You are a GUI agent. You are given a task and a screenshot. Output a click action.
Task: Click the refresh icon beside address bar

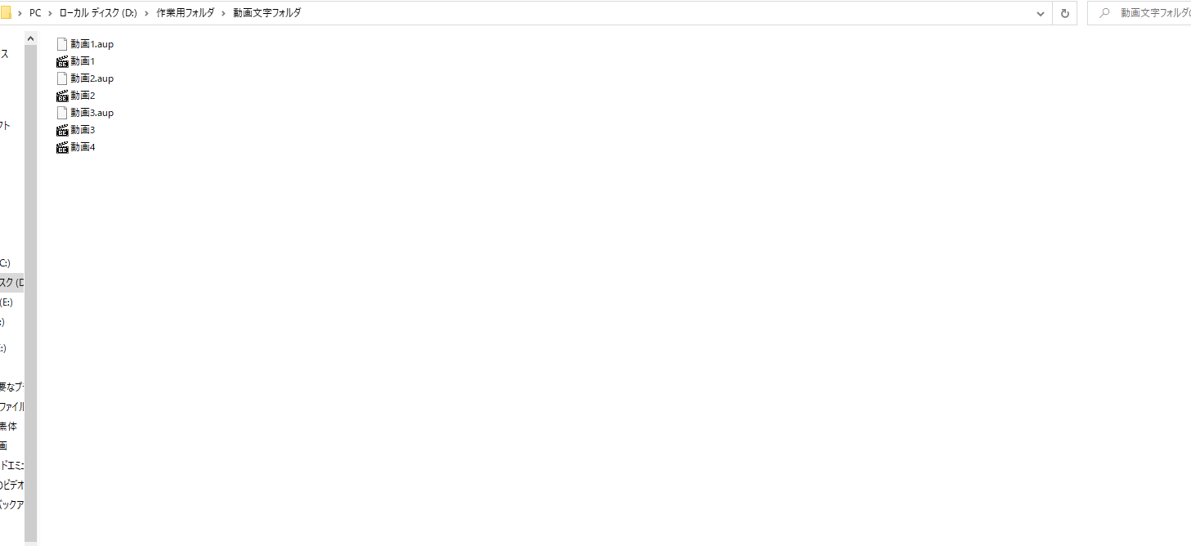[x=1064, y=13]
